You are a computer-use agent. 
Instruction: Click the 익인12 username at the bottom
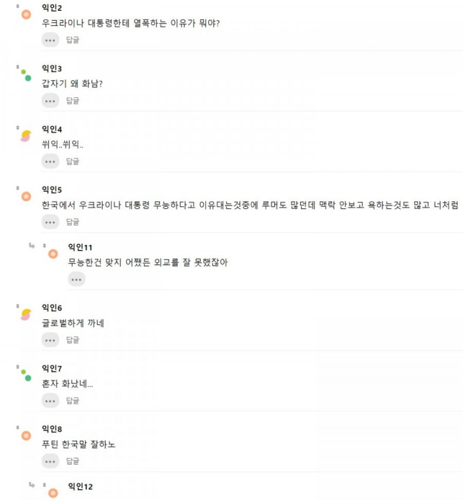pyautogui.click(x=80, y=487)
